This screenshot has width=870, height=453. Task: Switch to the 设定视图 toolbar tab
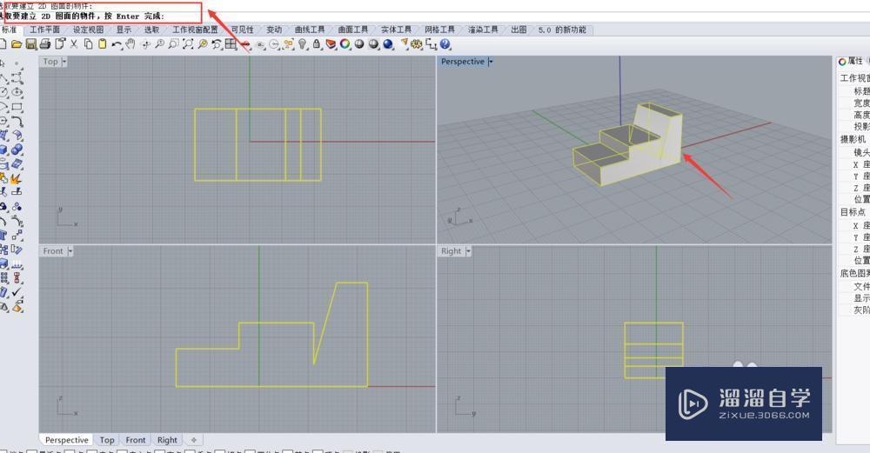pyautogui.click(x=88, y=30)
